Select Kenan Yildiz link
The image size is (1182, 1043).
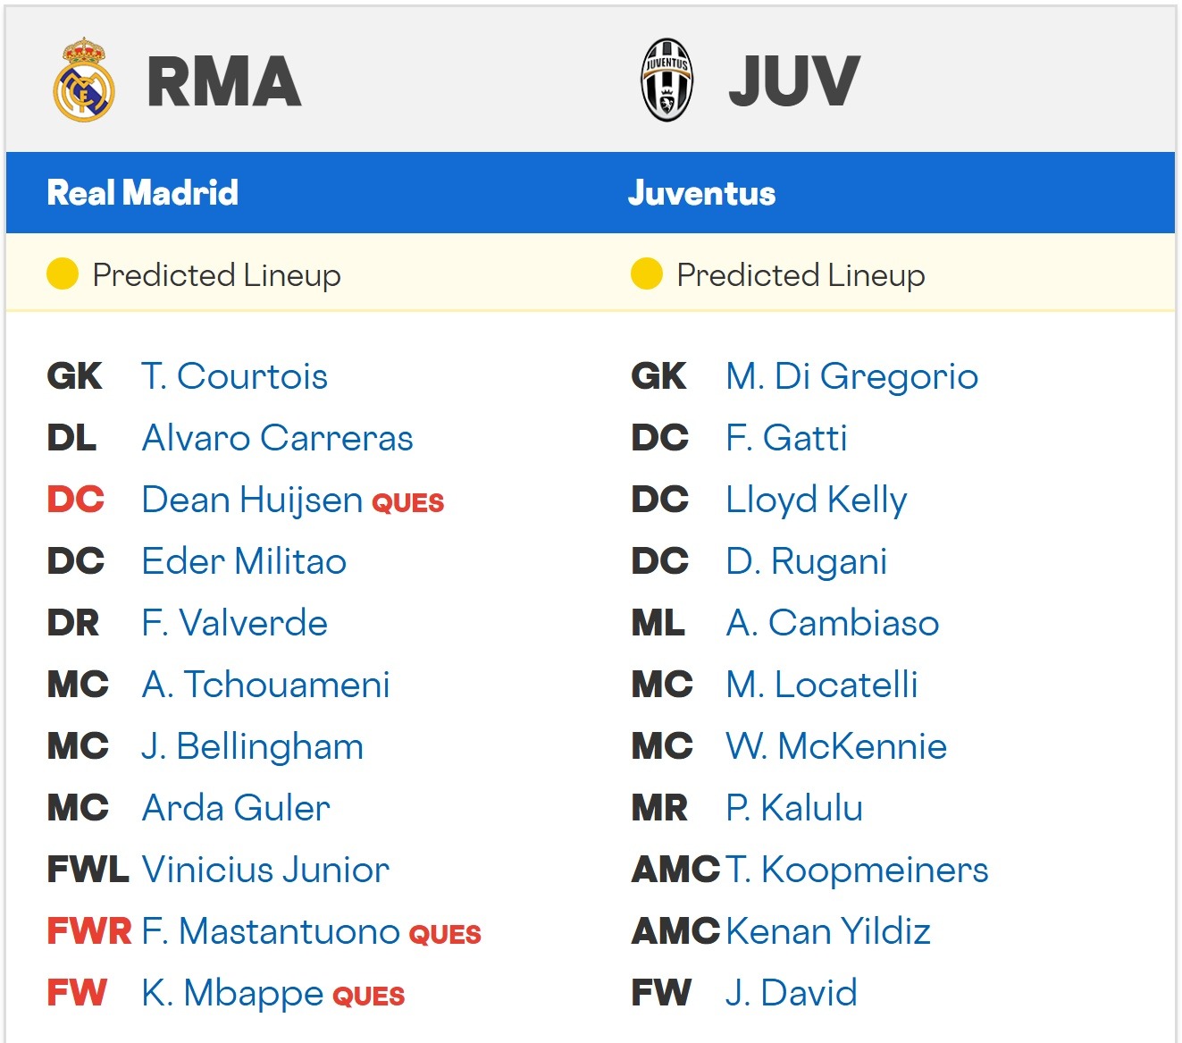pyautogui.click(x=828, y=931)
